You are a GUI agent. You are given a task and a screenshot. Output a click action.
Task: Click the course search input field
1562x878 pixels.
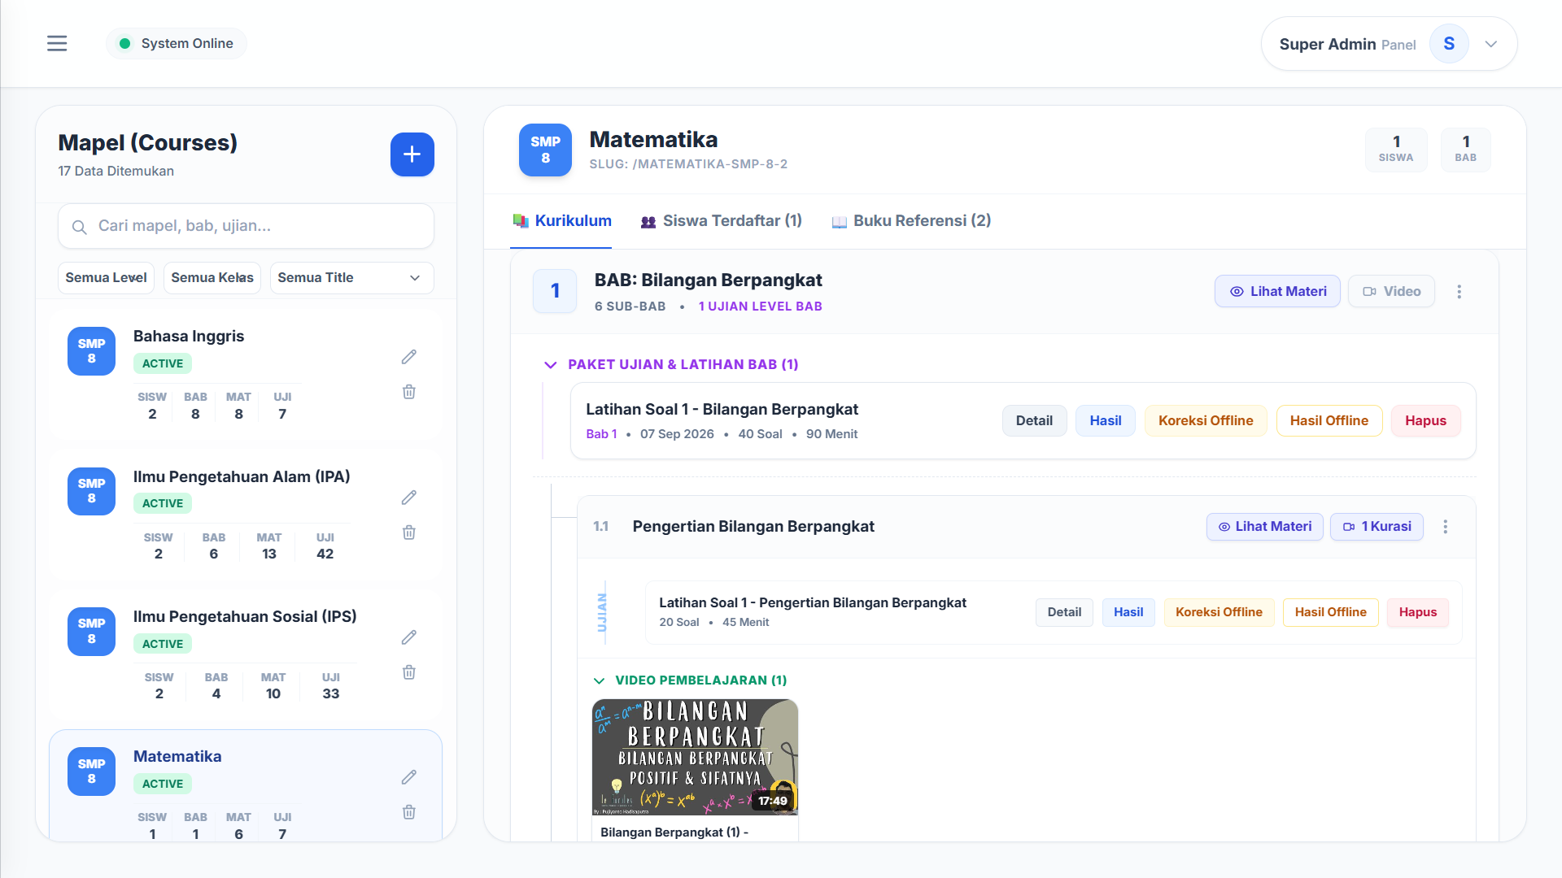(246, 226)
